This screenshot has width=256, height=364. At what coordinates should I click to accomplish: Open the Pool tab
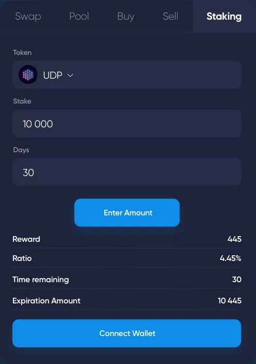tap(79, 16)
